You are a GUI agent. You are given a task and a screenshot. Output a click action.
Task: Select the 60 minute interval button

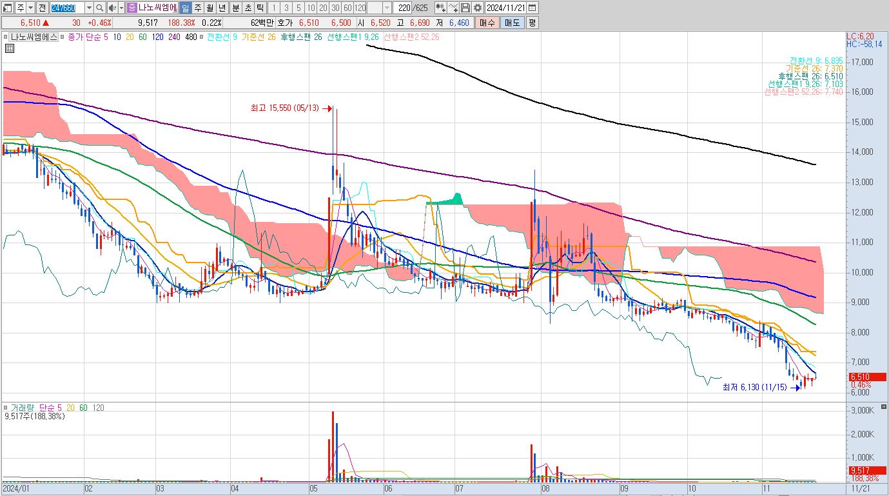(x=347, y=8)
